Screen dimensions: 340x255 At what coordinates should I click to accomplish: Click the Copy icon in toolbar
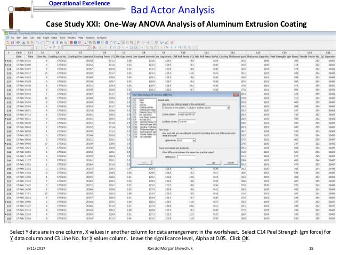coord(28,43)
